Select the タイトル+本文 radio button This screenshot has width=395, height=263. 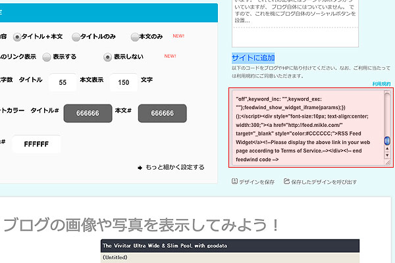click(x=17, y=37)
